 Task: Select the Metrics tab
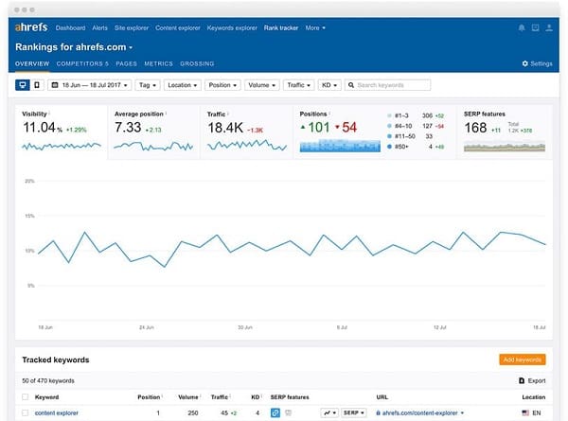(159, 63)
